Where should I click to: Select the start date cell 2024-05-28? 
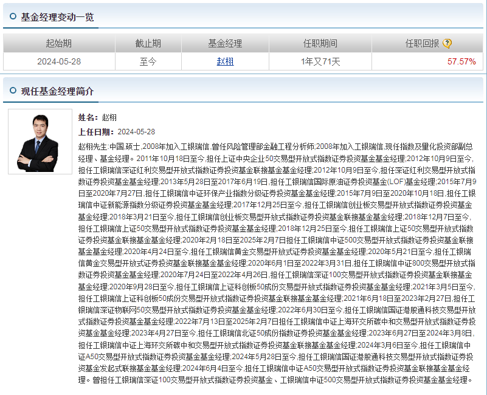(59, 61)
